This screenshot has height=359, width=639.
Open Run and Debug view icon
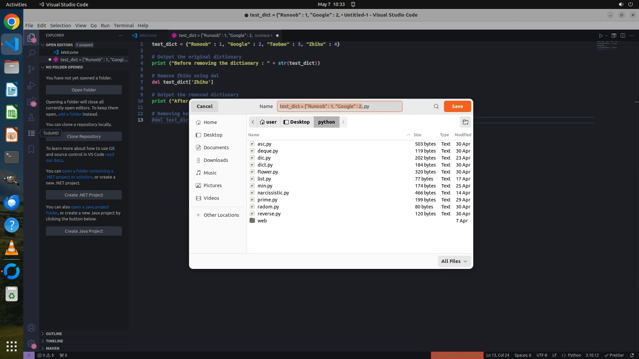(31, 85)
